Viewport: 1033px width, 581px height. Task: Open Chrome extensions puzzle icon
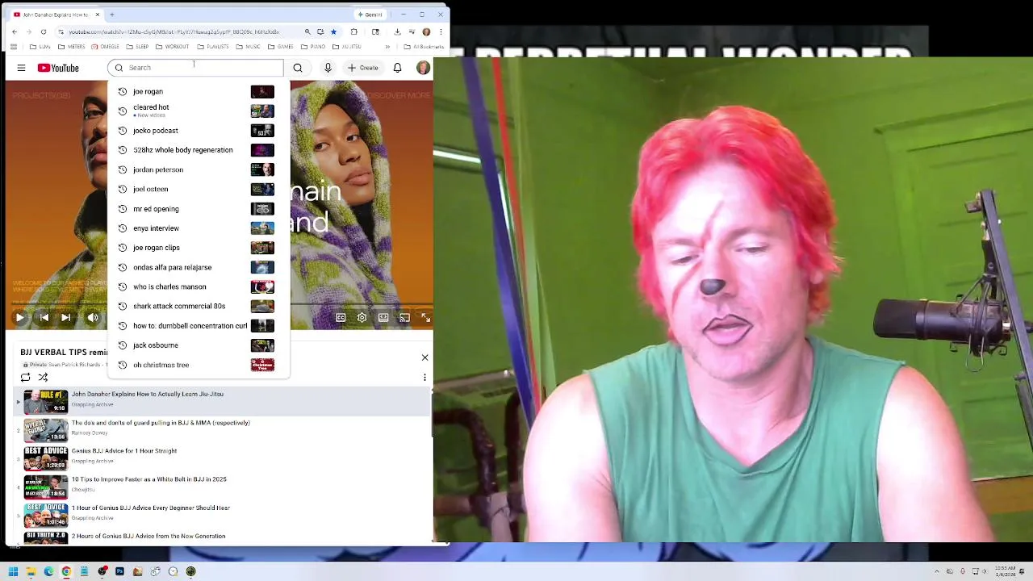point(353,32)
